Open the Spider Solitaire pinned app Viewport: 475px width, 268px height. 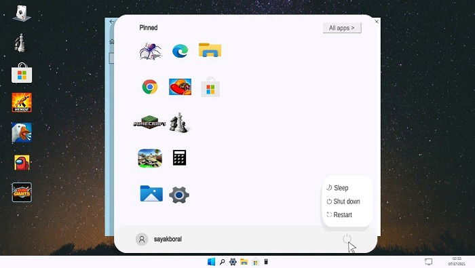(x=150, y=51)
